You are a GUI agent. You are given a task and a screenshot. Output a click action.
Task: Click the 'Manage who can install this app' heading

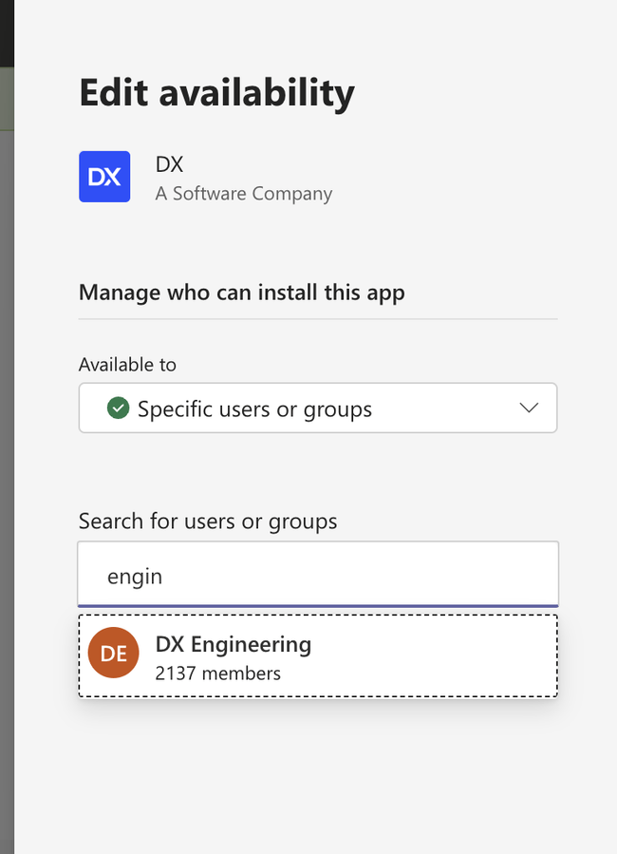point(241,293)
